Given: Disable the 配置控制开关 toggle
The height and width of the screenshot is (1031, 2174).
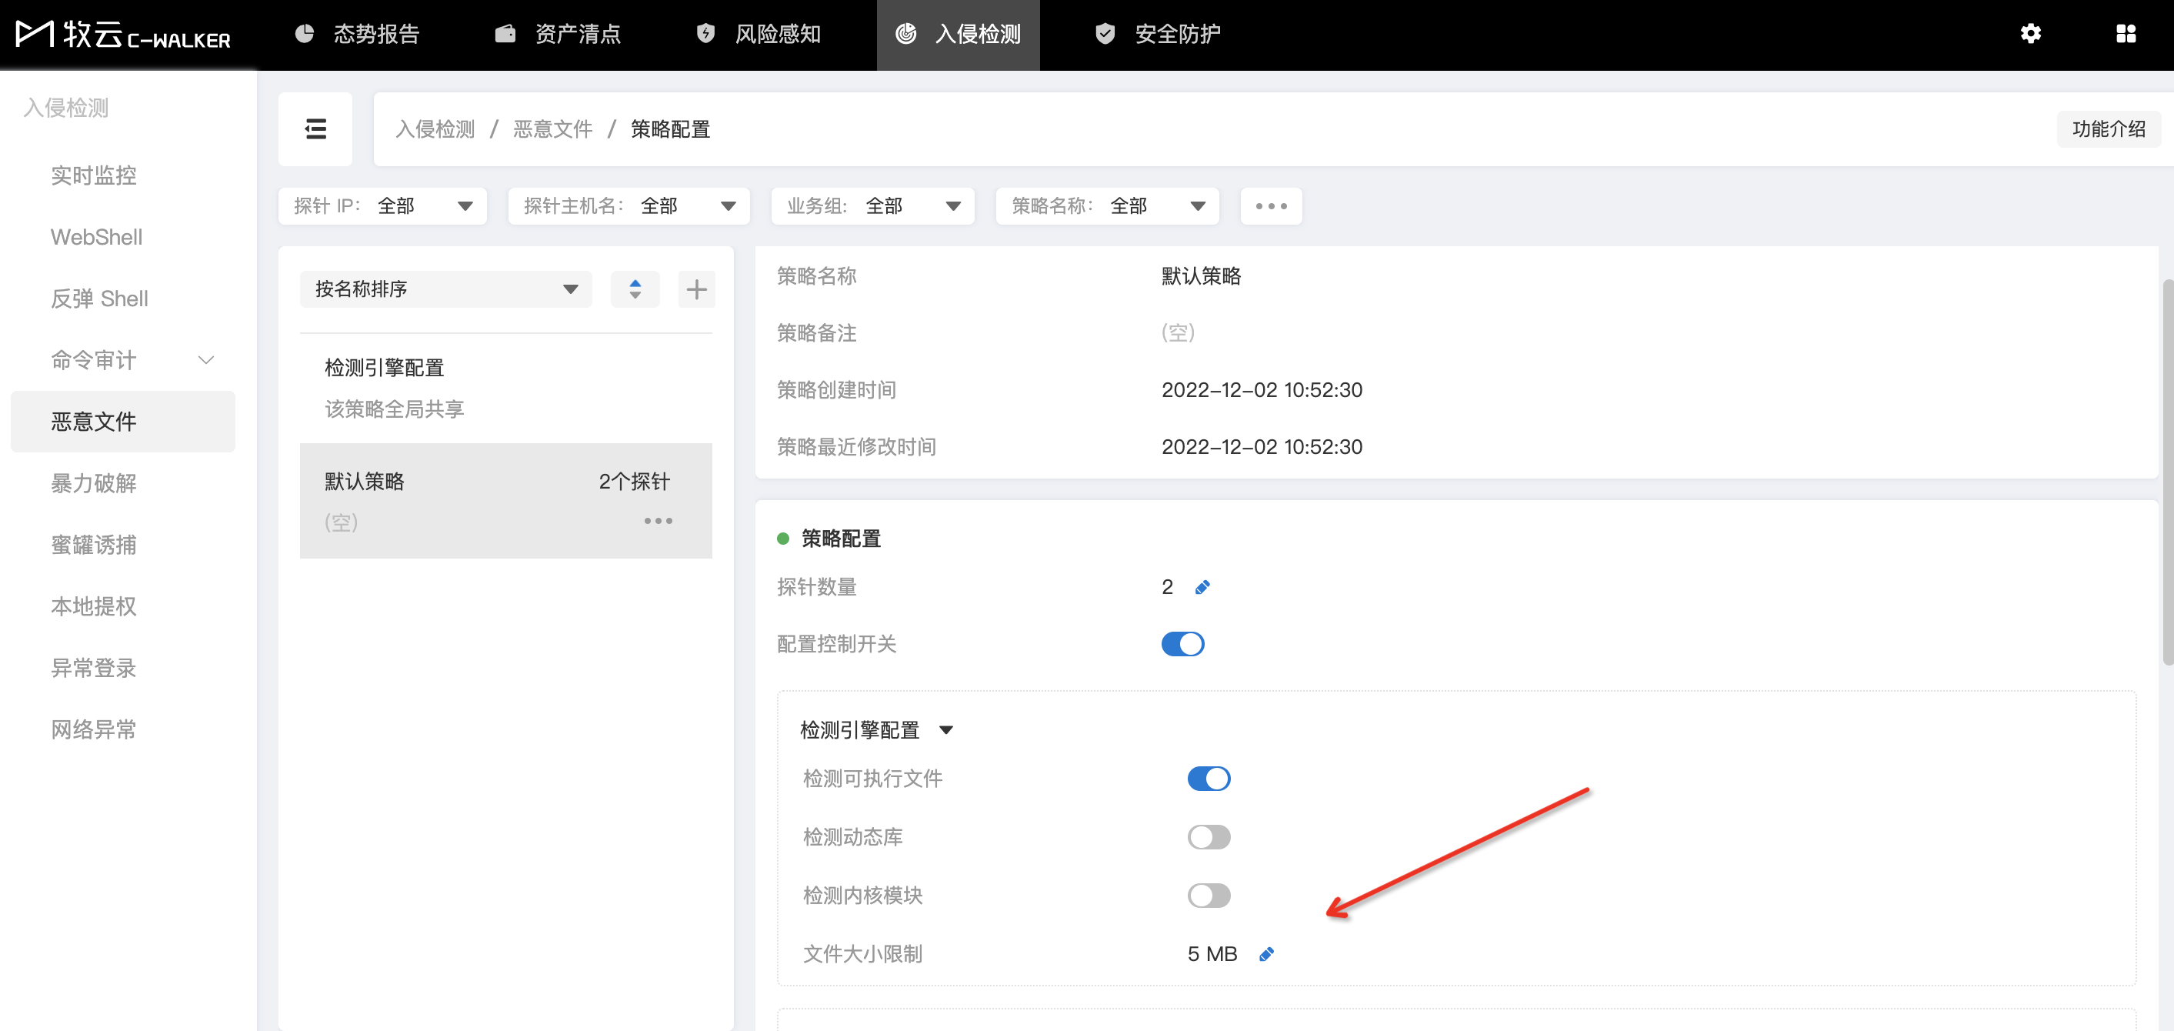Looking at the screenshot, I should point(1182,644).
